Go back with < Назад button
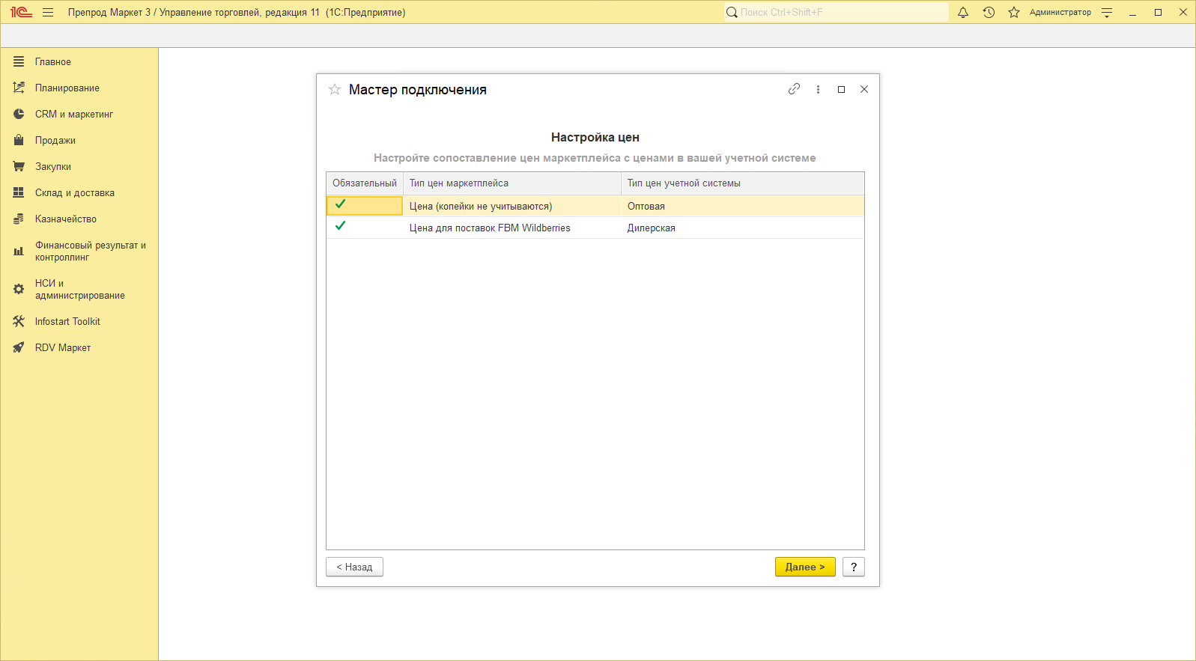The image size is (1196, 661). (354, 567)
